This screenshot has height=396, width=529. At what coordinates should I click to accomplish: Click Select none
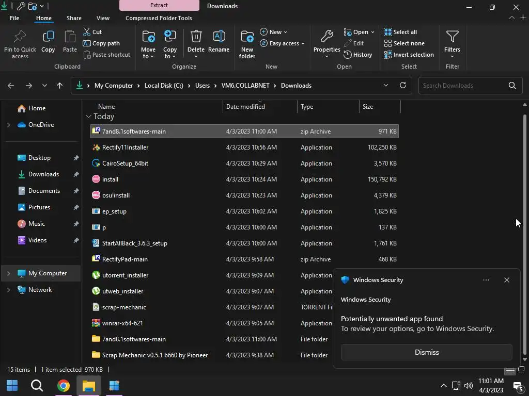[404, 43]
